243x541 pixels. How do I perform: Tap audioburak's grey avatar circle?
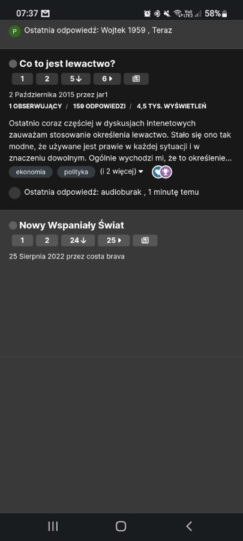click(x=14, y=192)
